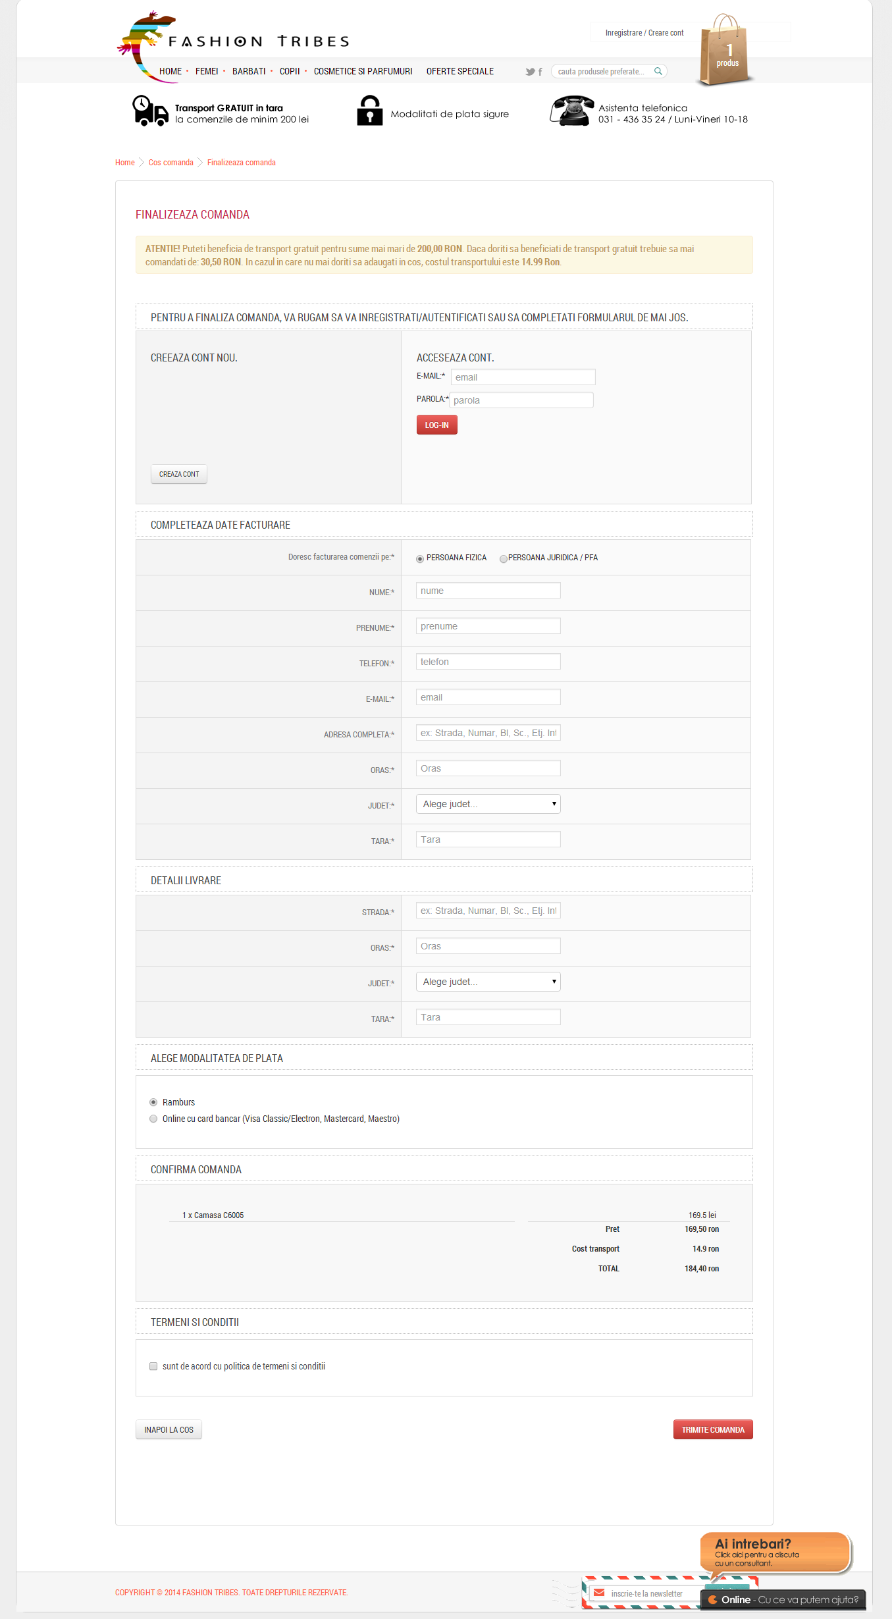Click the INAPOI LA COS button

[169, 1429]
